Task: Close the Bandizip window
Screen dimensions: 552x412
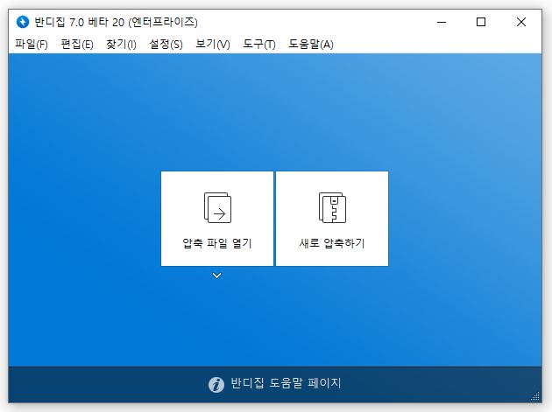Action: tap(521, 22)
